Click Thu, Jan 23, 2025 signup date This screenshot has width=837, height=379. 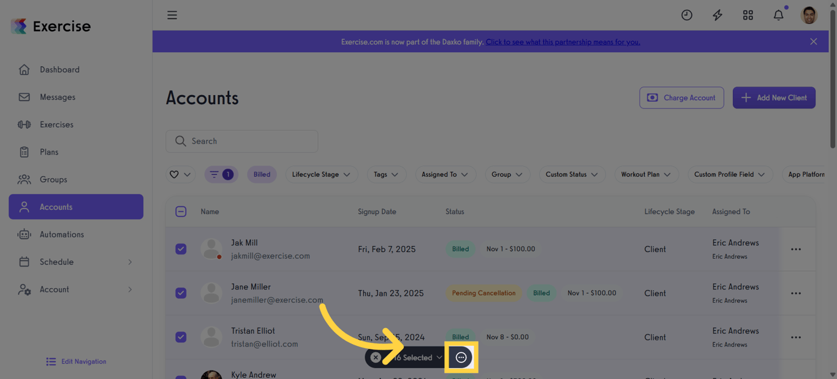(x=391, y=293)
